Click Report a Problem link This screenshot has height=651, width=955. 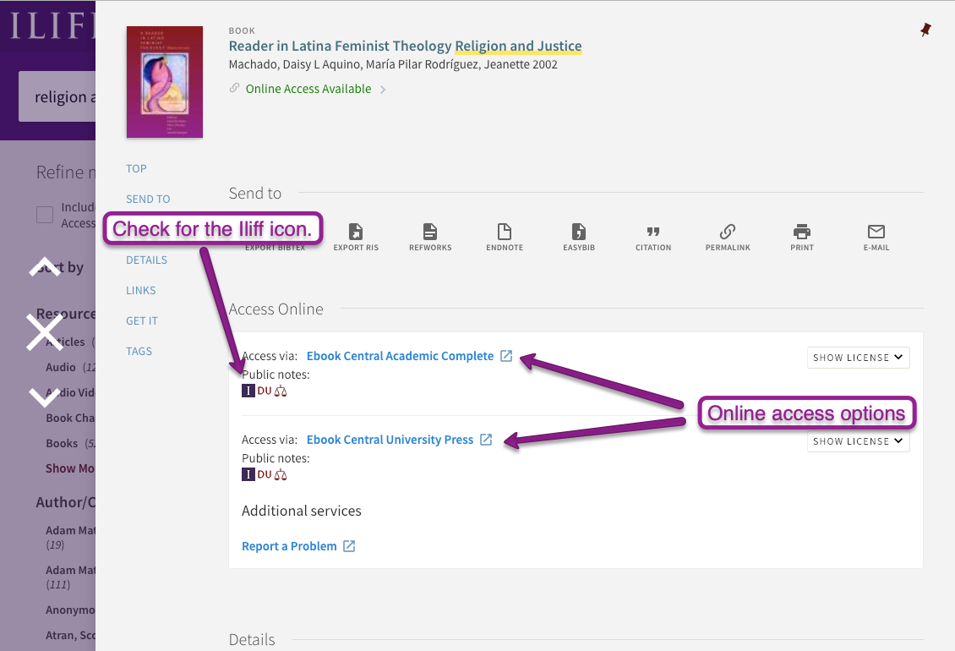pyautogui.click(x=289, y=546)
